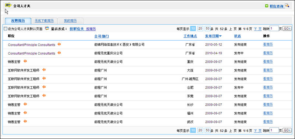Click the top GO> button
Viewport: 295px width, 139px height.
click(x=287, y=29)
